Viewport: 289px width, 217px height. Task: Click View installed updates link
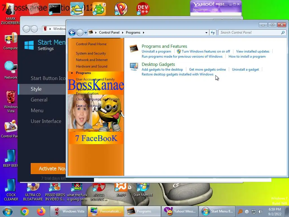click(253, 51)
